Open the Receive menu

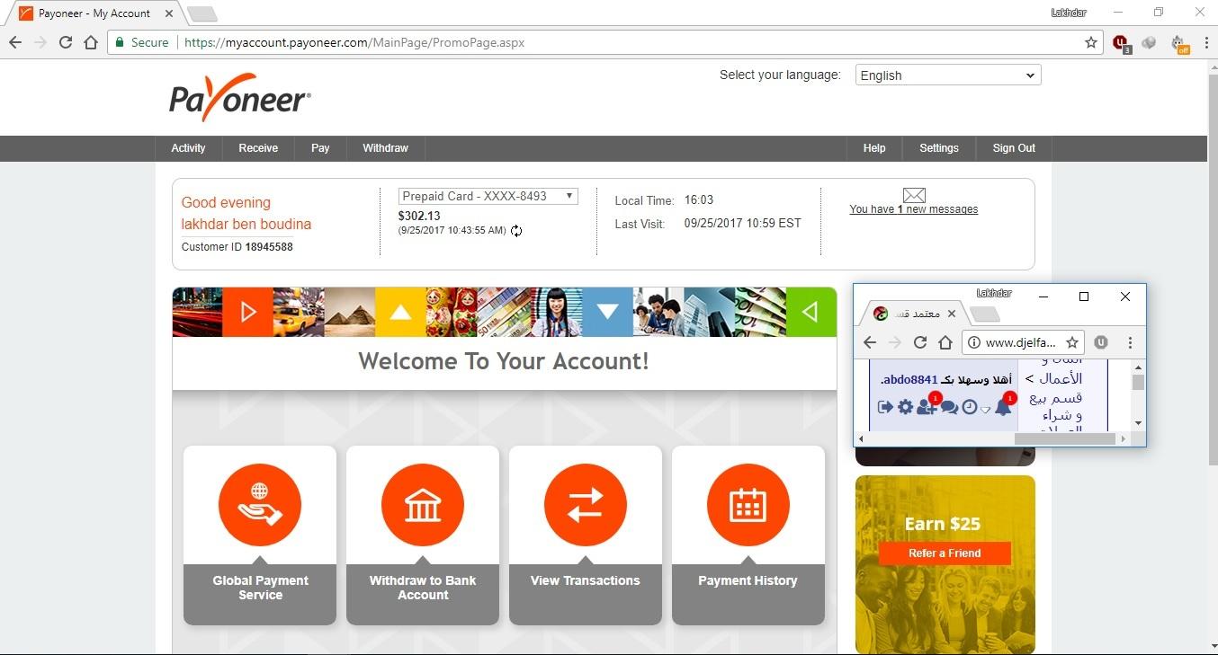258,148
